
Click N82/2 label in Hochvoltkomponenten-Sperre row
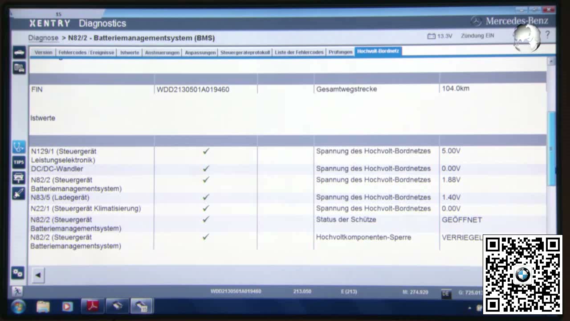[76, 241]
